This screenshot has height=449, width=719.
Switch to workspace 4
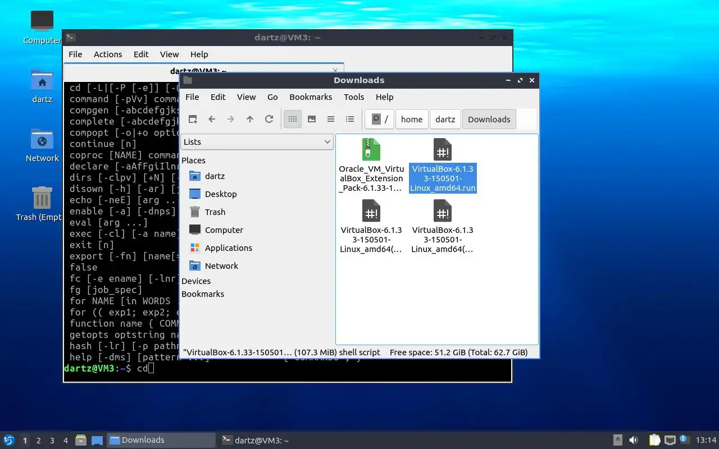pyautogui.click(x=65, y=441)
